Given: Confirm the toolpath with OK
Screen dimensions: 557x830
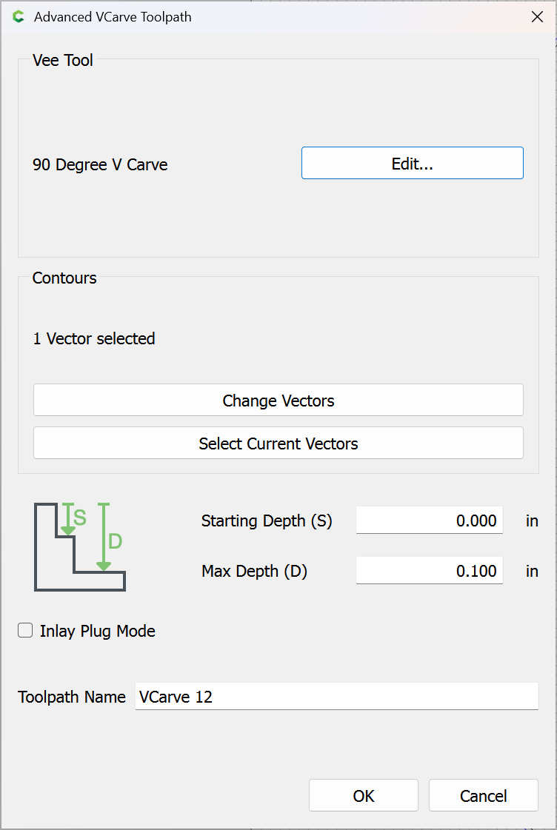Looking at the screenshot, I should coord(363,796).
